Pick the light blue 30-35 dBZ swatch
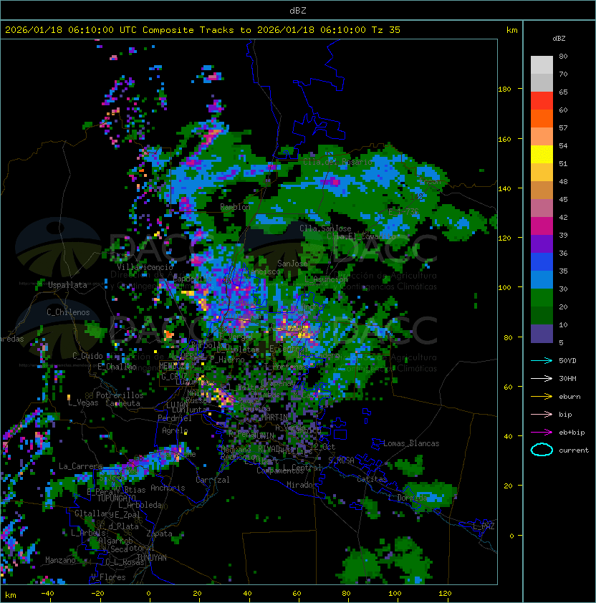 click(542, 279)
